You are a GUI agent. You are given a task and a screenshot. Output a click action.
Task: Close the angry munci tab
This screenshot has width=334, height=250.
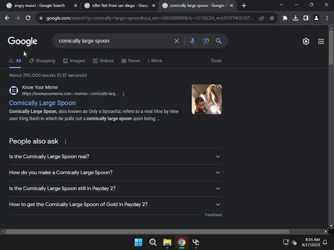point(76,6)
